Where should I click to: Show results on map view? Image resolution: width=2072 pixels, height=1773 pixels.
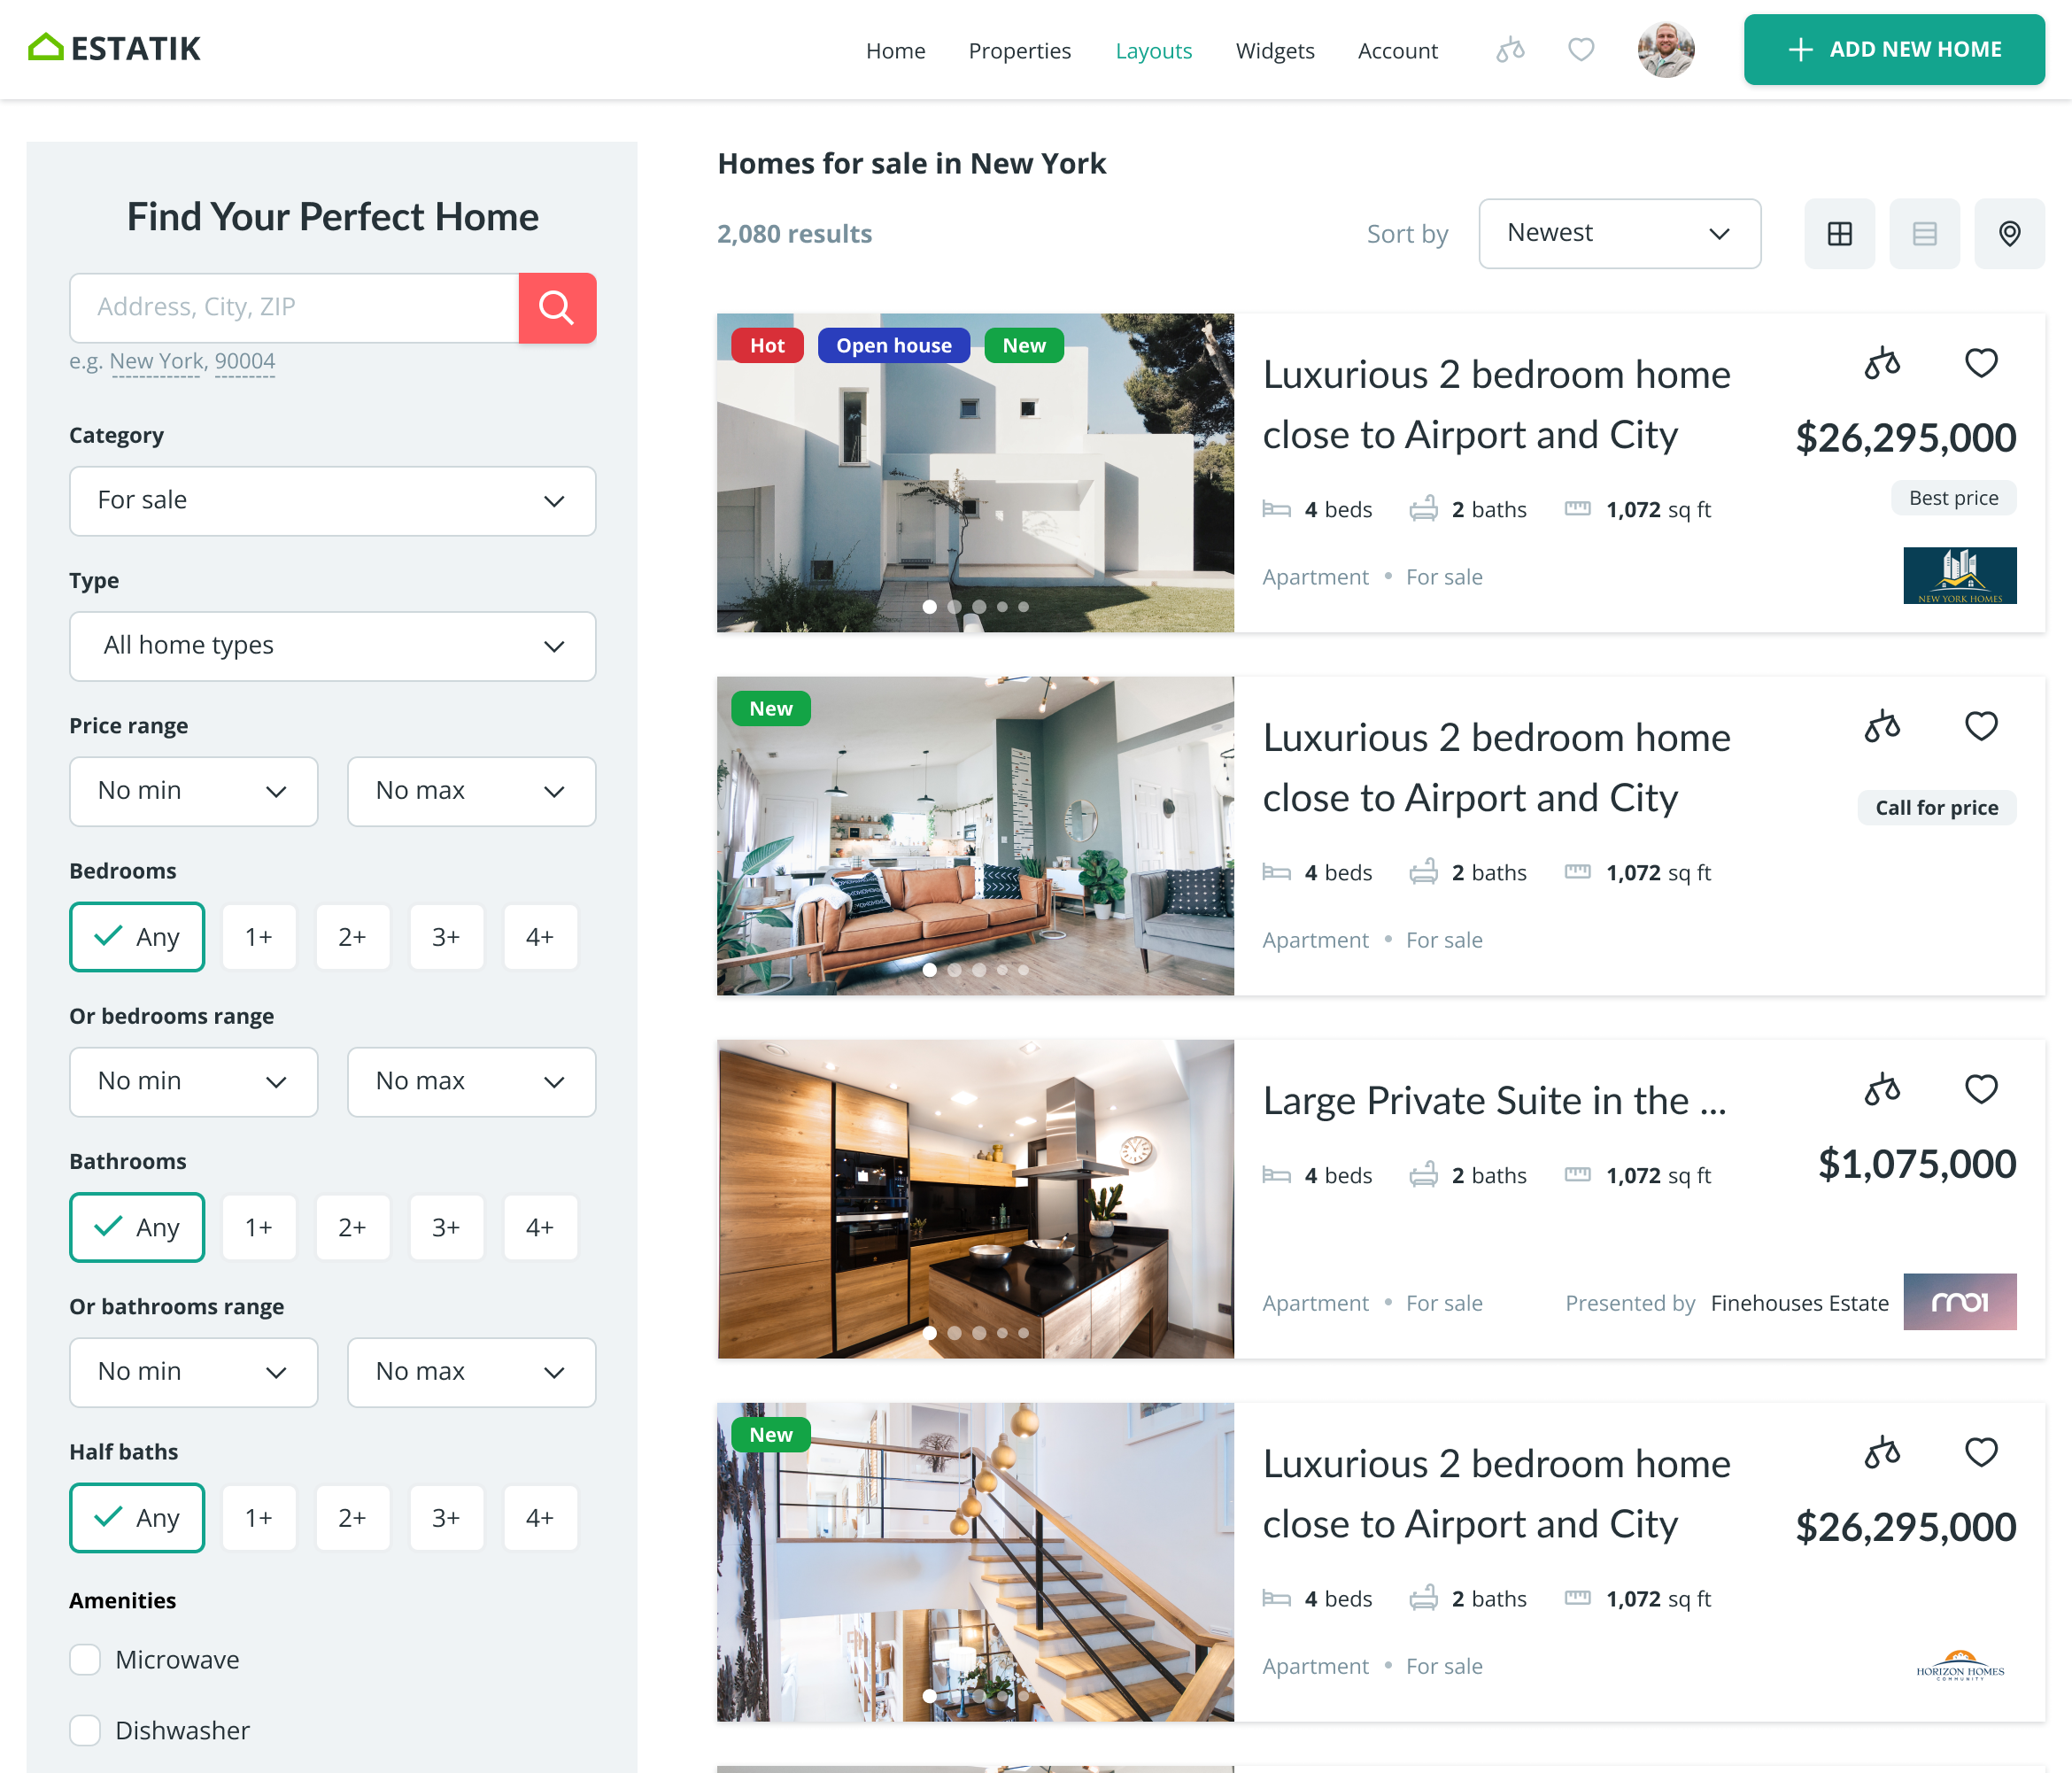tap(2008, 234)
